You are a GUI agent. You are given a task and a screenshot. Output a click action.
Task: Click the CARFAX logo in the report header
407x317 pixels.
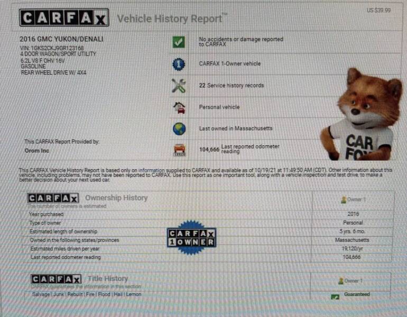[64, 17]
